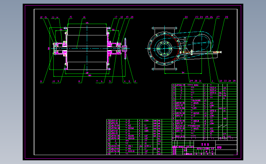This screenshot has height=164, width=266.
Task: Click balloon label 19 in the drawing
Action: (127, 17)
